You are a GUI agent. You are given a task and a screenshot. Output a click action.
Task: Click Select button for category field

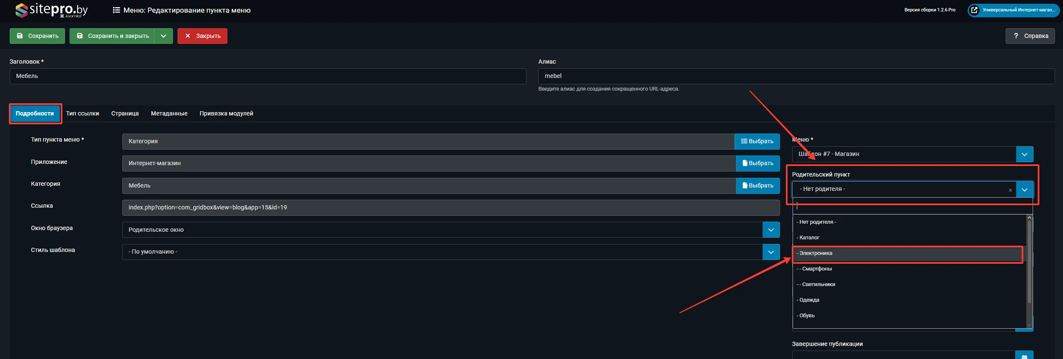(x=758, y=186)
